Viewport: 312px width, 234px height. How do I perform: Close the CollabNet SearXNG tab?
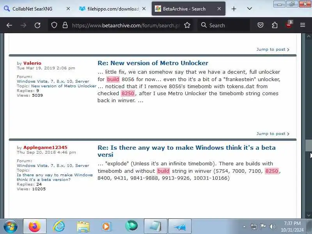[68, 9]
